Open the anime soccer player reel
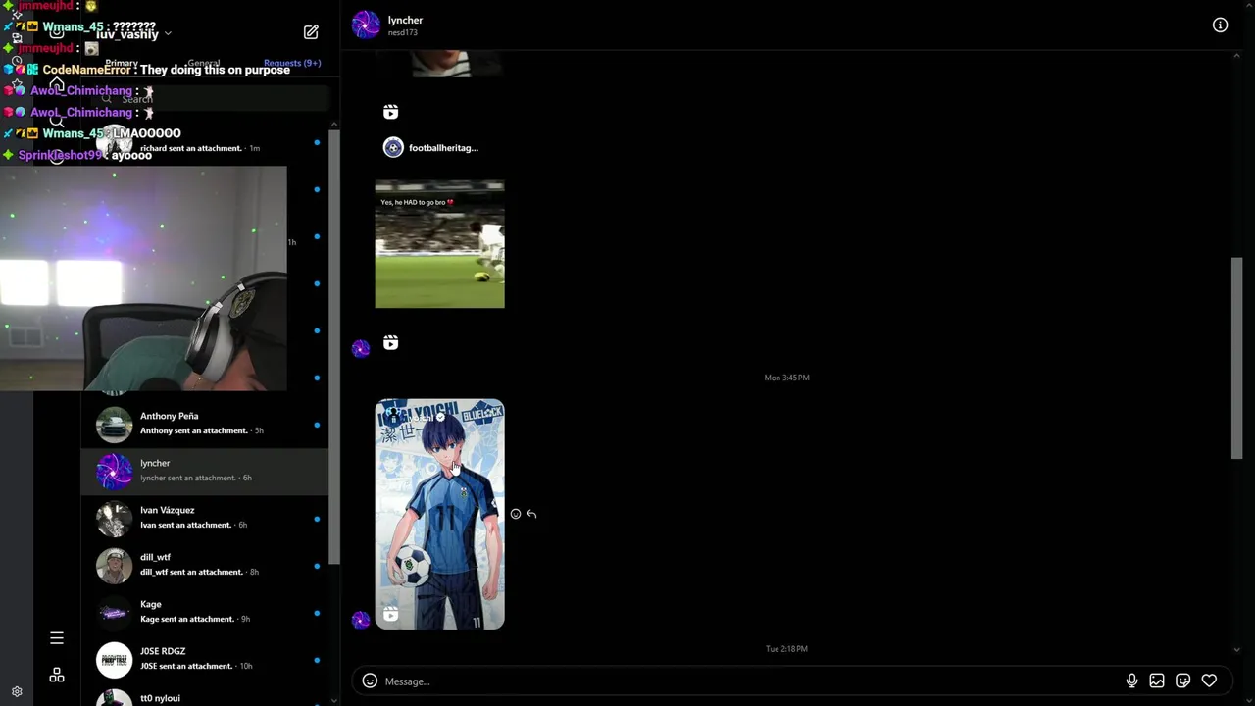Image resolution: width=1255 pixels, height=706 pixels. click(439, 514)
